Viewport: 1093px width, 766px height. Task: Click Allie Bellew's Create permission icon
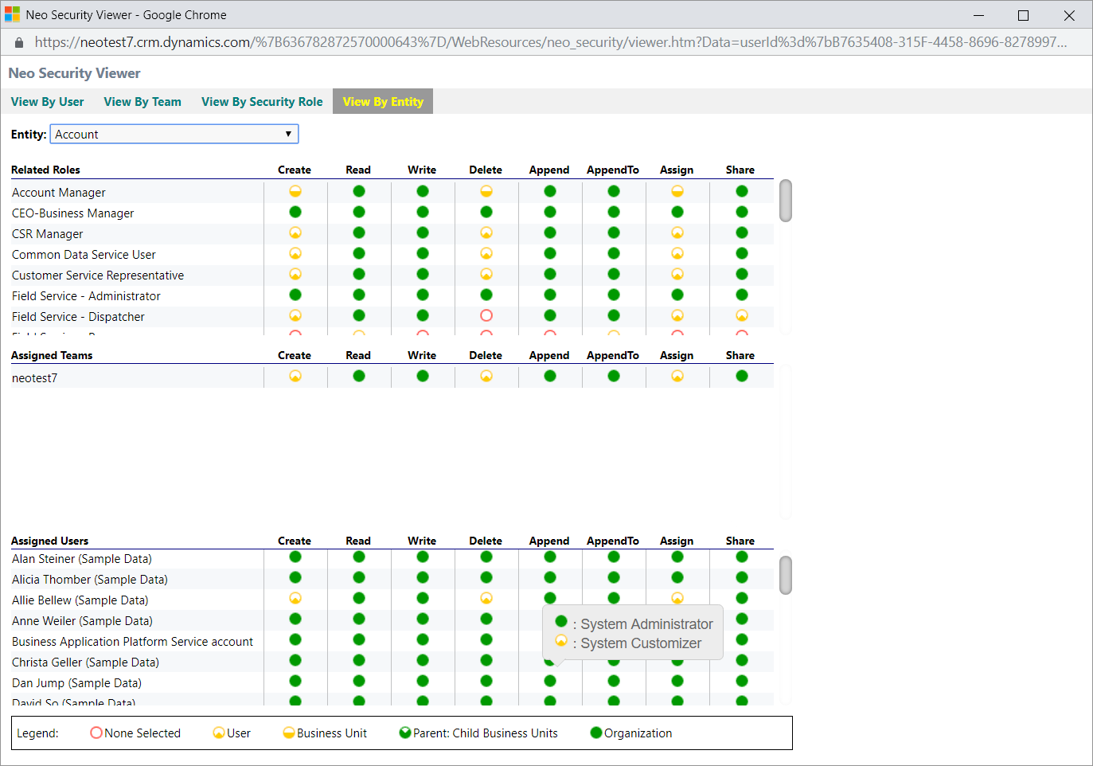tap(295, 598)
